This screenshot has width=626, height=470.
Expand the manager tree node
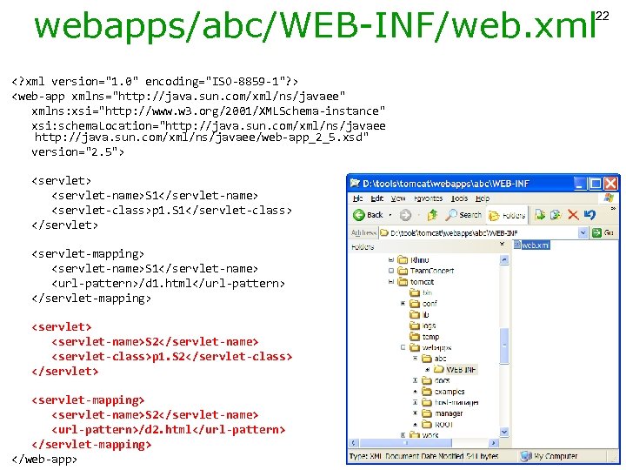coord(416,413)
